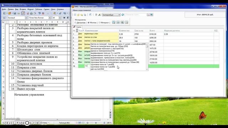The image size is (228, 128).
Task: Open Вставка menu in Writer
Action: click(x=23, y=9)
